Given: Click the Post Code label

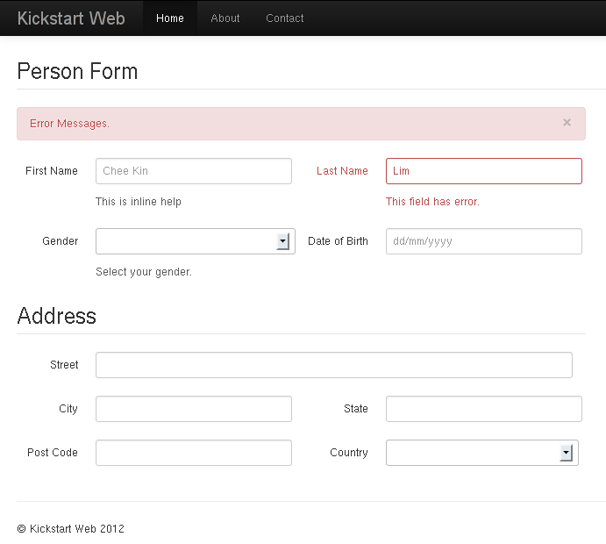Looking at the screenshot, I should (x=53, y=453).
